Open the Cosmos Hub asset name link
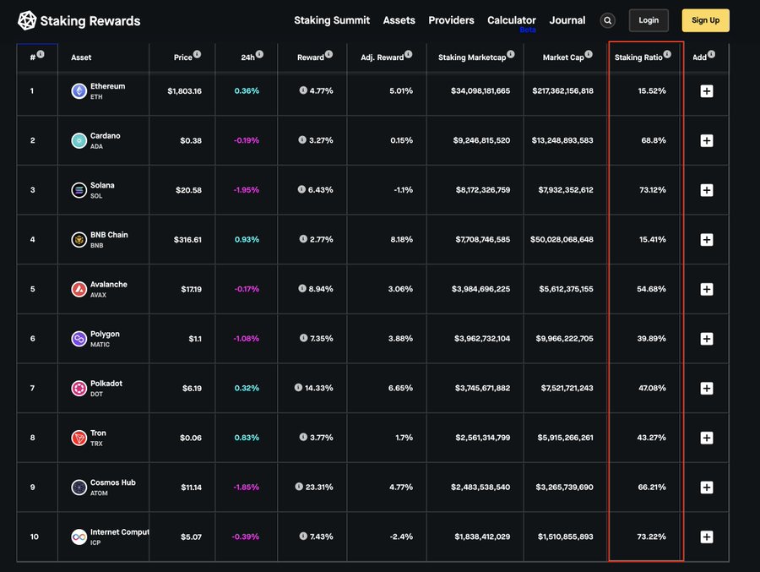 click(x=113, y=482)
